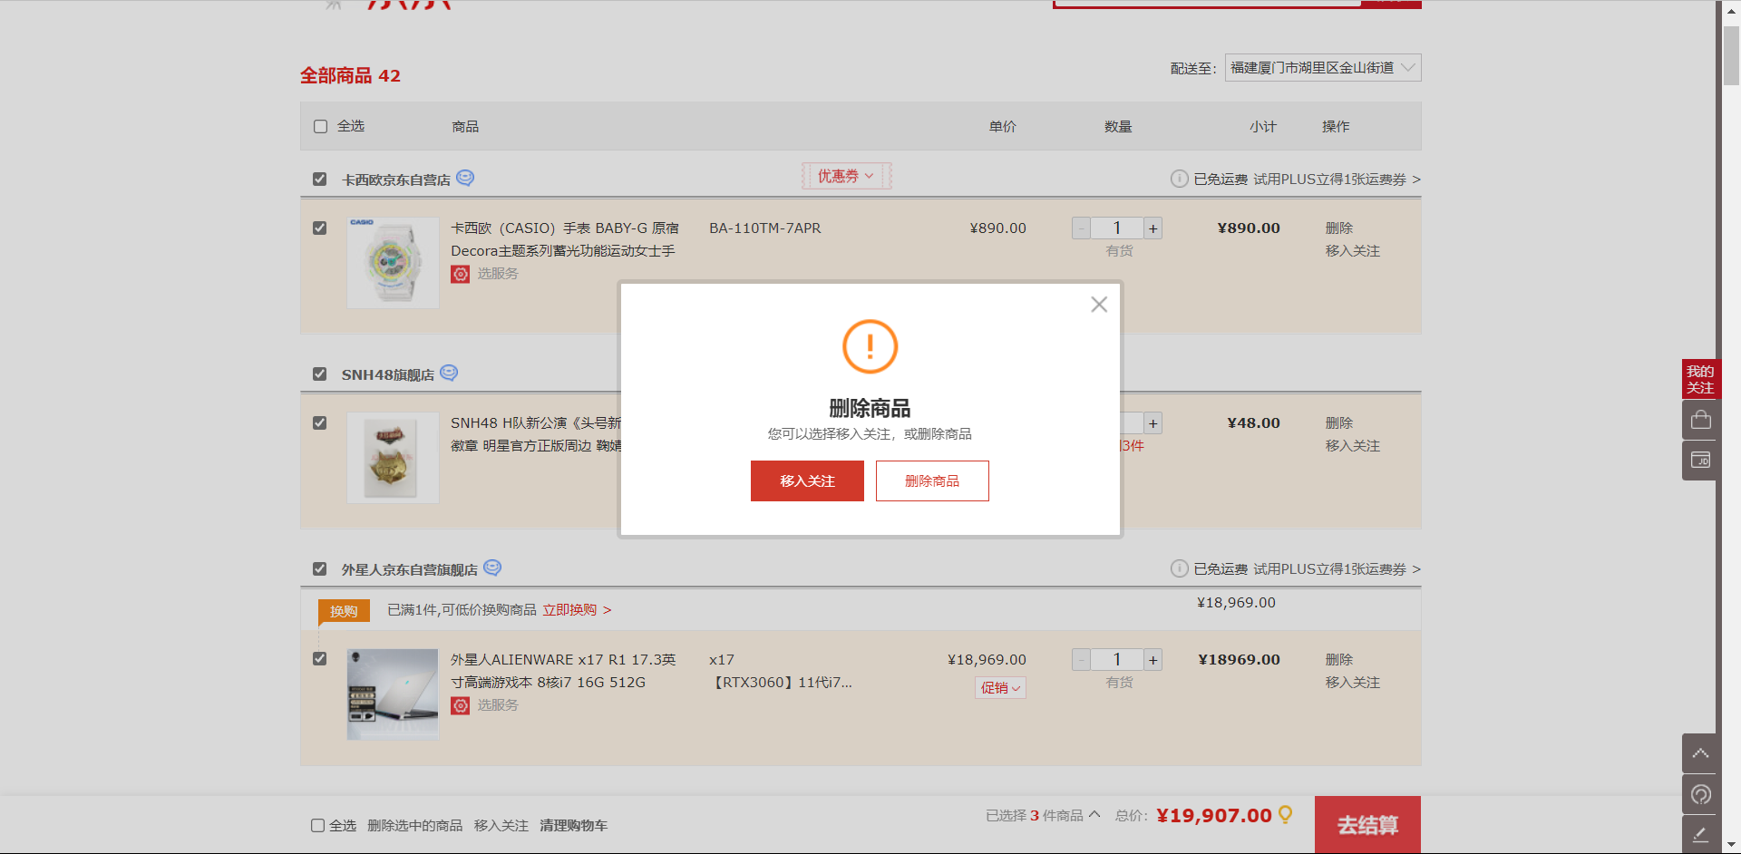
Task: Open 外星人京东自营旗舰店 store name link
Action: (410, 569)
